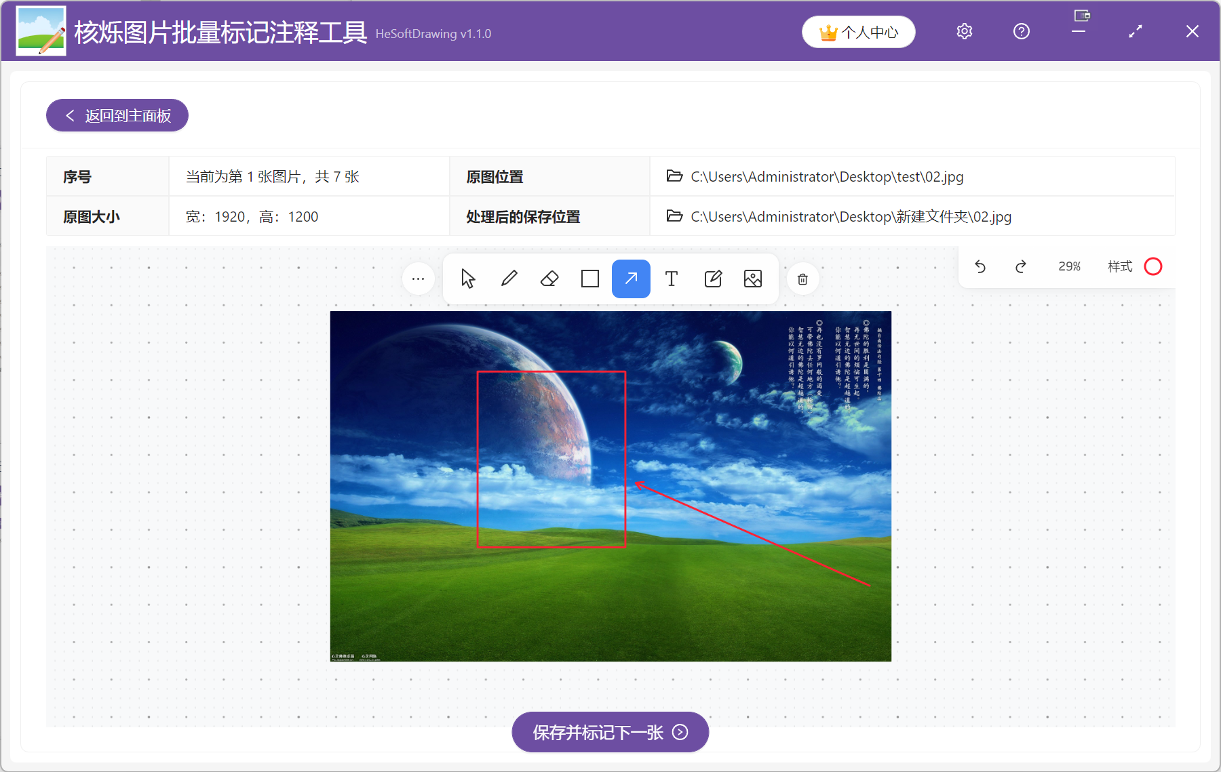
Task: Expand the '...' more tools menu
Action: pyautogui.click(x=419, y=279)
